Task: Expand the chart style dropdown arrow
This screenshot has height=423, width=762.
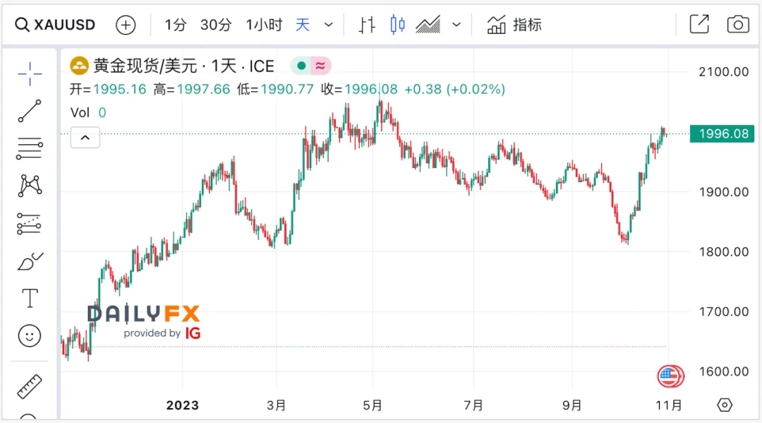Action: [456, 25]
